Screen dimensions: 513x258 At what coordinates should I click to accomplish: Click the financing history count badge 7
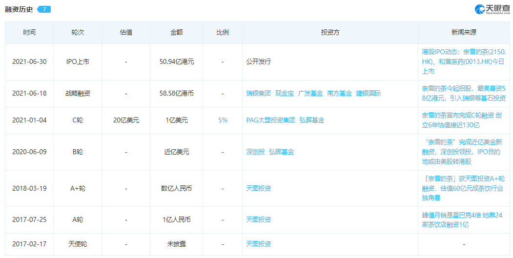click(x=44, y=9)
